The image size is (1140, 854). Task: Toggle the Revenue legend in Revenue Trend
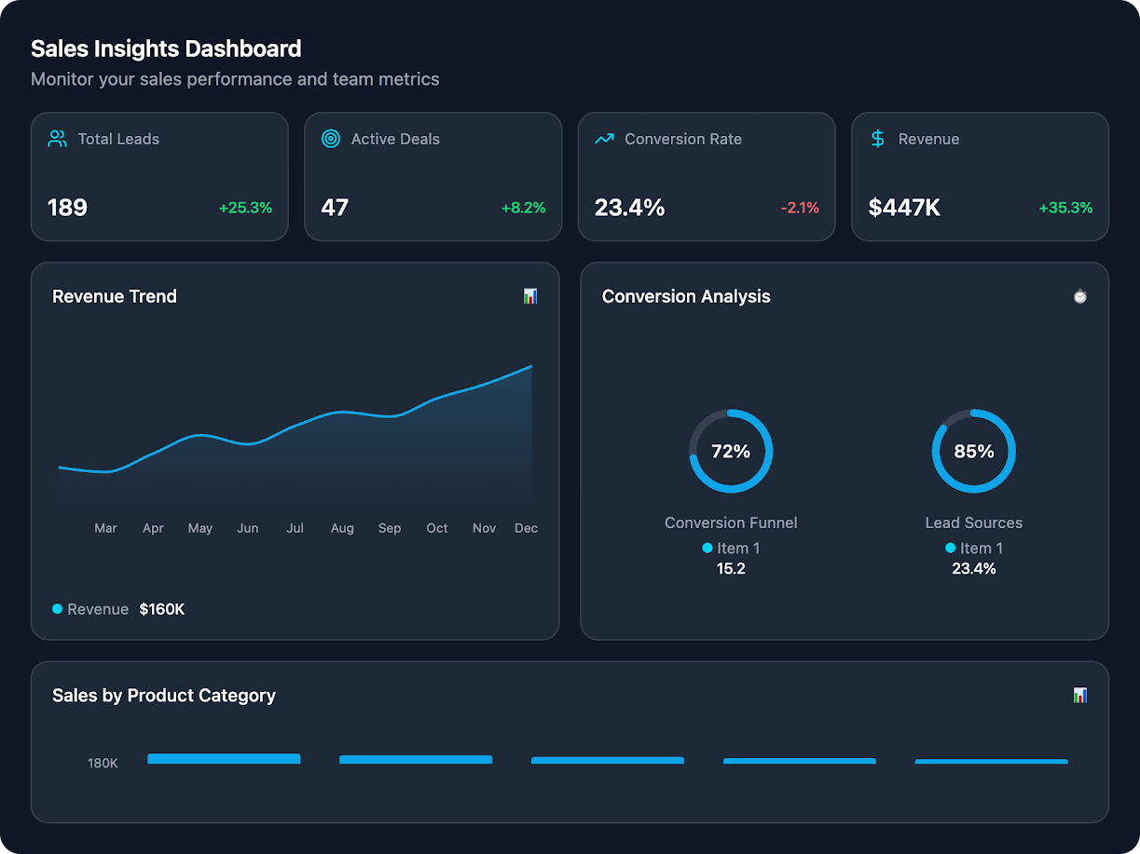[x=89, y=609]
